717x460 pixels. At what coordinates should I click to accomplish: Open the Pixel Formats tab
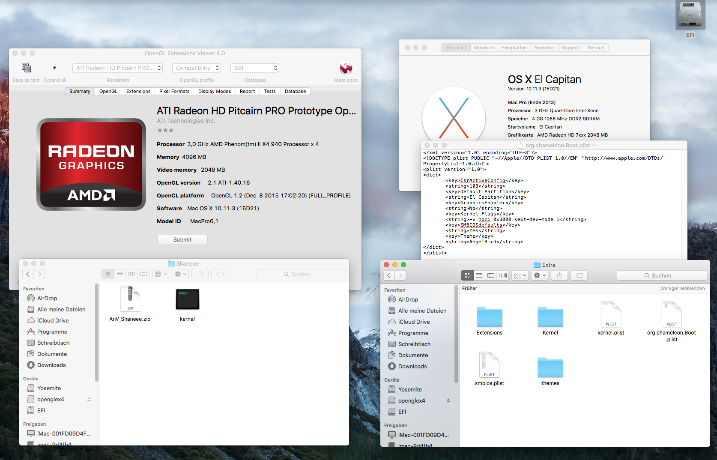tap(174, 91)
